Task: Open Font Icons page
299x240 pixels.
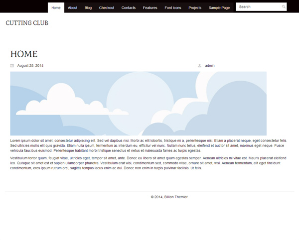Action: point(173,8)
